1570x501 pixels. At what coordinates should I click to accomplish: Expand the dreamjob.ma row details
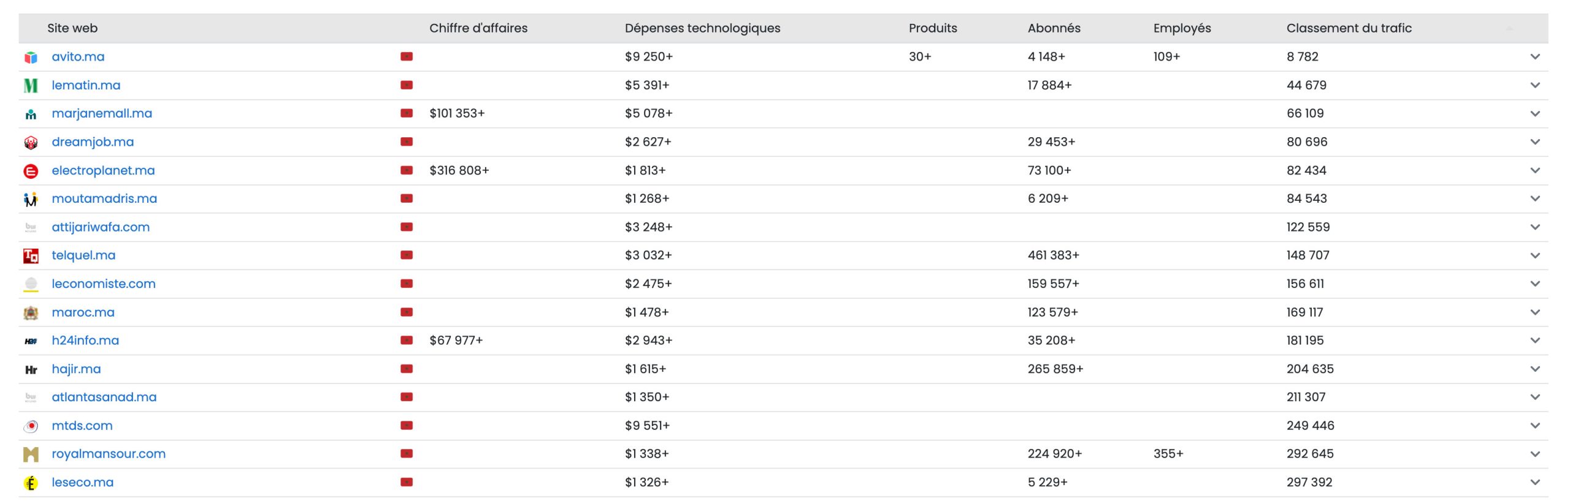pyautogui.click(x=1534, y=142)
